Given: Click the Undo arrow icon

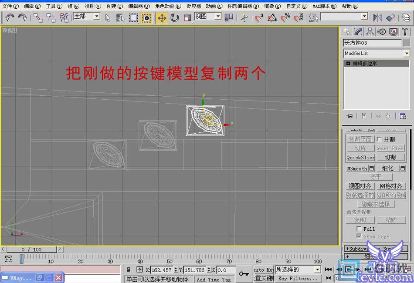Looking at the screenshot, I should tap(10, 18).
